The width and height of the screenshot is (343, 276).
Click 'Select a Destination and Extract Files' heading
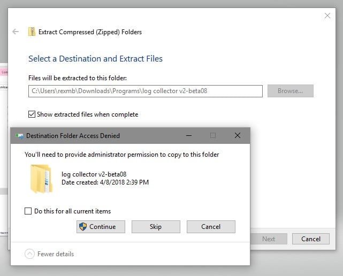[x=95, y=59]
